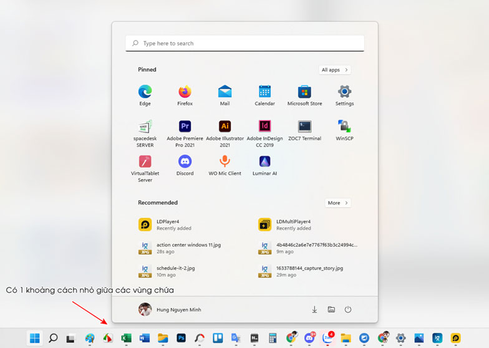
Task: Open Edge from pinned apps
Action: [145, 95]
